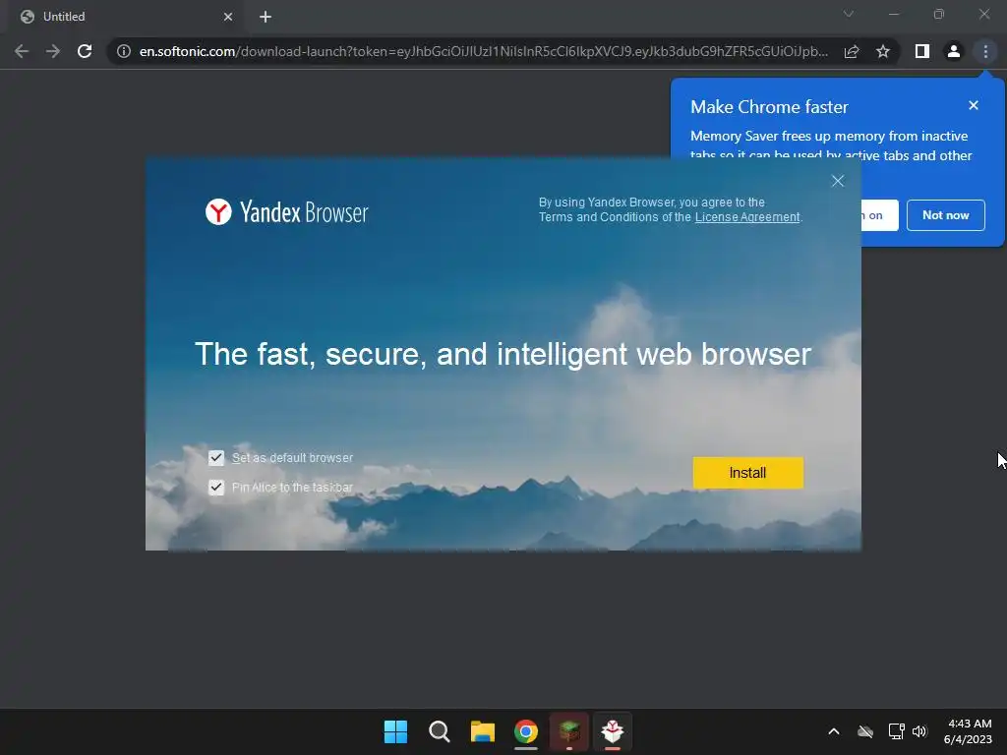1007x755 pixels.
Task: Click the Make Chrome faster heading
Action: click(x=769, y=106)
